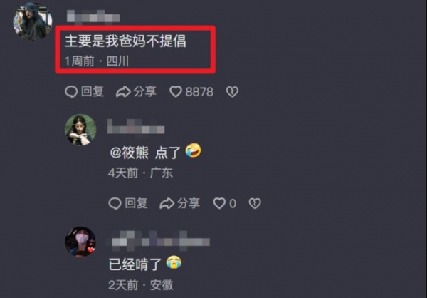Share the 点了 reply from 广东
Viewport: 427px width, 298px height.
(x=180, y=204)
